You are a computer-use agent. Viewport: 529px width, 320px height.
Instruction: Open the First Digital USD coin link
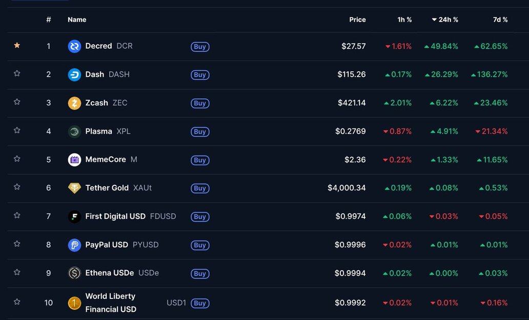click(x=115, y=216)
